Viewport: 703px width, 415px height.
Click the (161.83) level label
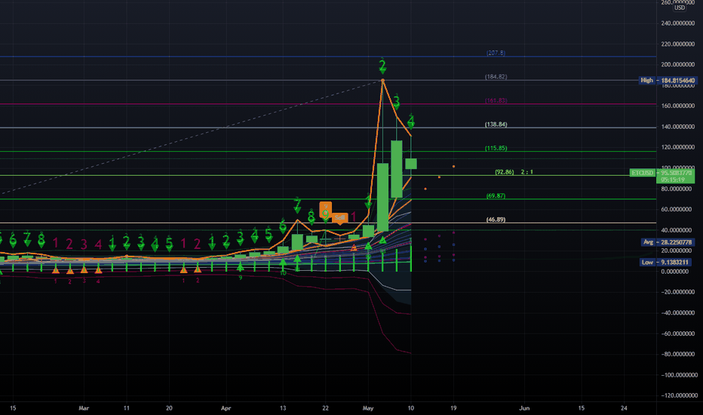pos(496,100)
